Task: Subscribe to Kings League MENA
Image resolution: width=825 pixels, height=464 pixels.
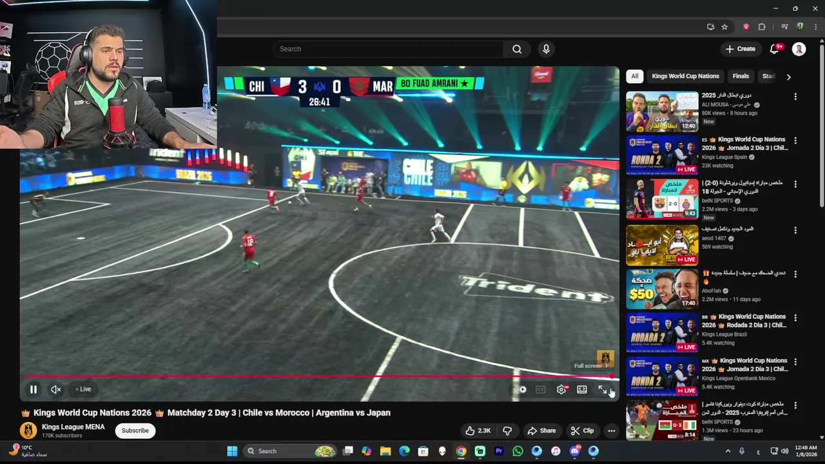Action: coord(135,430)
